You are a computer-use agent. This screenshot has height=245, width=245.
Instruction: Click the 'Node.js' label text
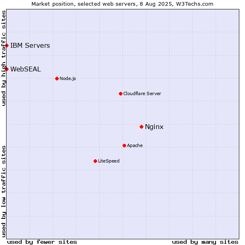coord(68,78)
